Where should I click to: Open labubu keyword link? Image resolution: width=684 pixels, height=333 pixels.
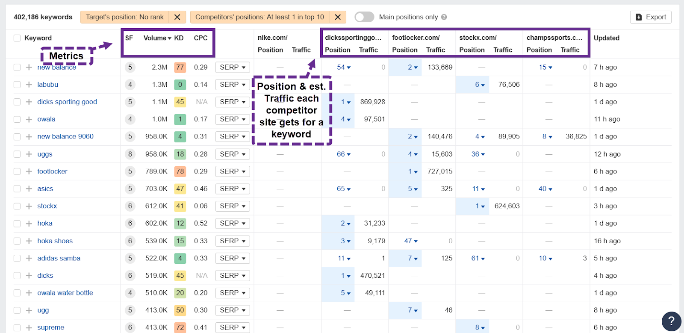tap(48, 85)
